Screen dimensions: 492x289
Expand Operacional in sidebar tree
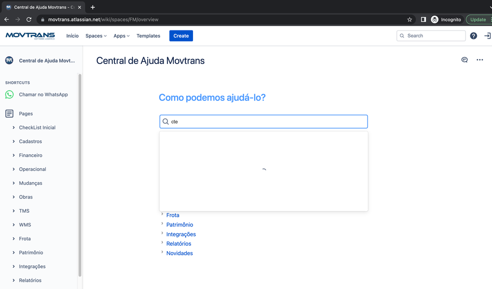tap(13, 169)
